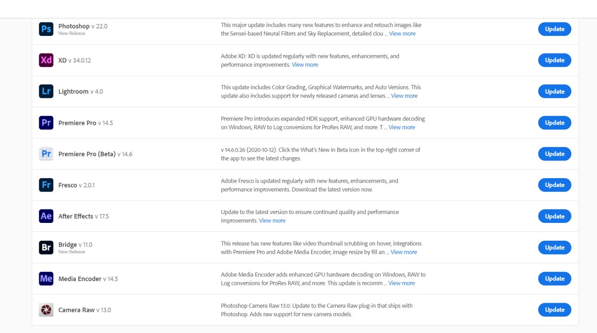Select the Fresco app name text

[x=68, y=185]
